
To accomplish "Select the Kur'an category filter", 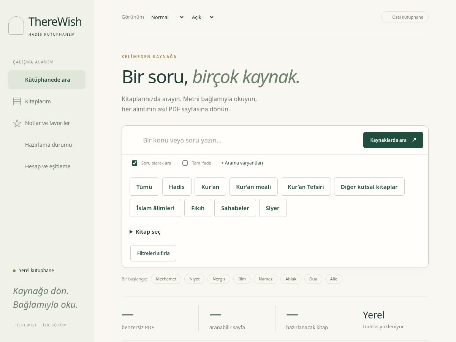I will coord(210,187).
